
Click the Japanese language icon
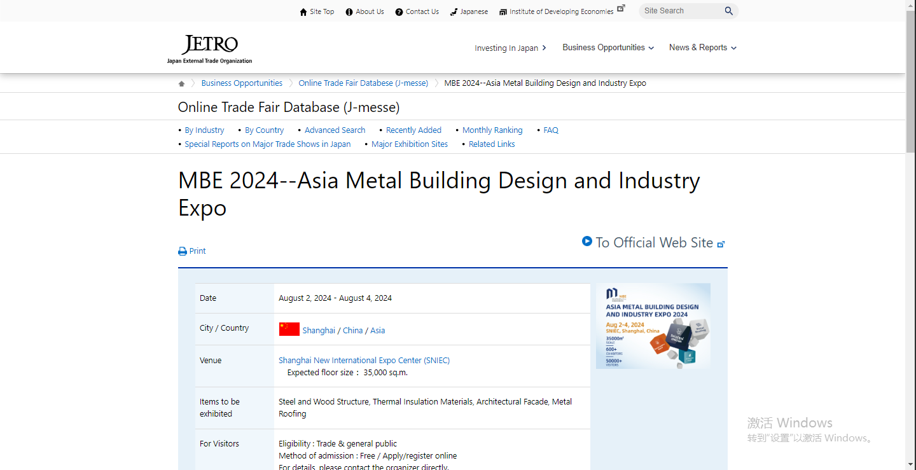pyautogui.click(x=454, y=12)
